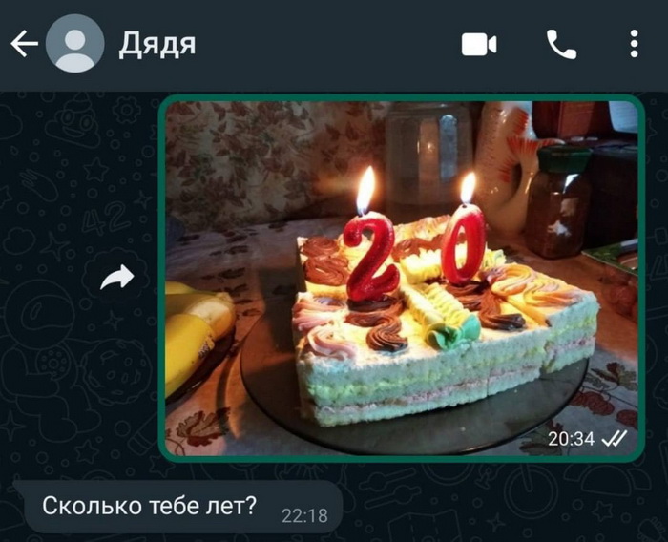This screenshot has width=668, height=542.
Task: Check the double-tick read receipt on photo
Action: point(614,438)
